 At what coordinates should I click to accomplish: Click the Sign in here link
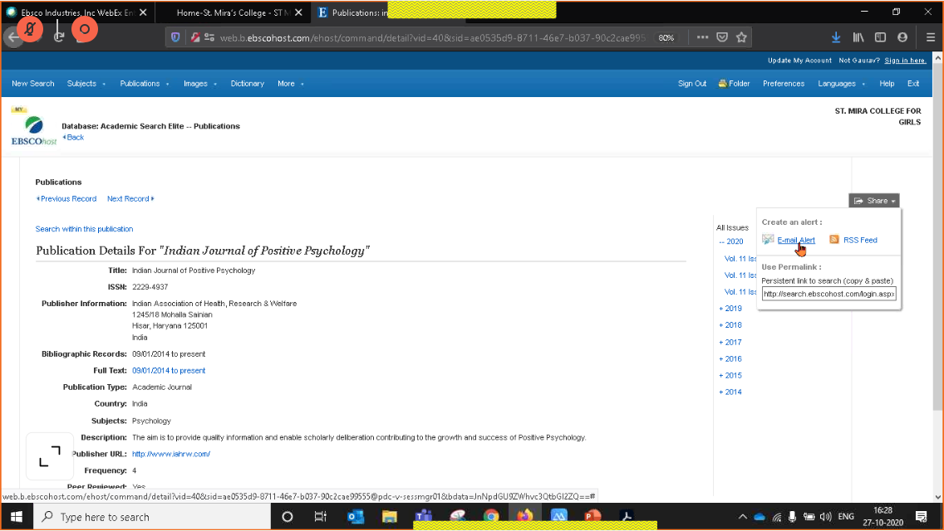(x=905, y=60)
